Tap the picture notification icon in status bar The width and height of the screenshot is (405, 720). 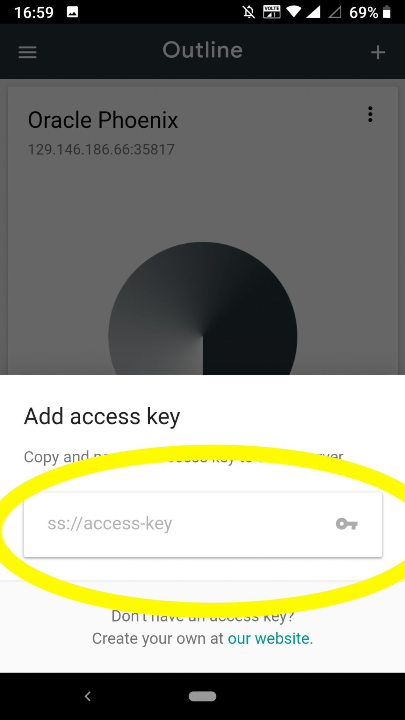(72, 12)
